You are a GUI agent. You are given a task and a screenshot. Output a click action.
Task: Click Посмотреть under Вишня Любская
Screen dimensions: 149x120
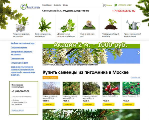point(108,104)
